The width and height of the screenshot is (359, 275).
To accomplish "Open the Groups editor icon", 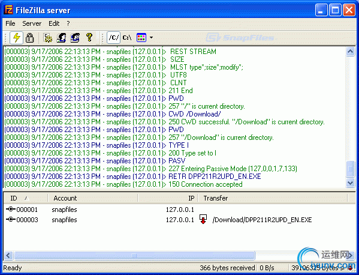I will tap(75, 38).
